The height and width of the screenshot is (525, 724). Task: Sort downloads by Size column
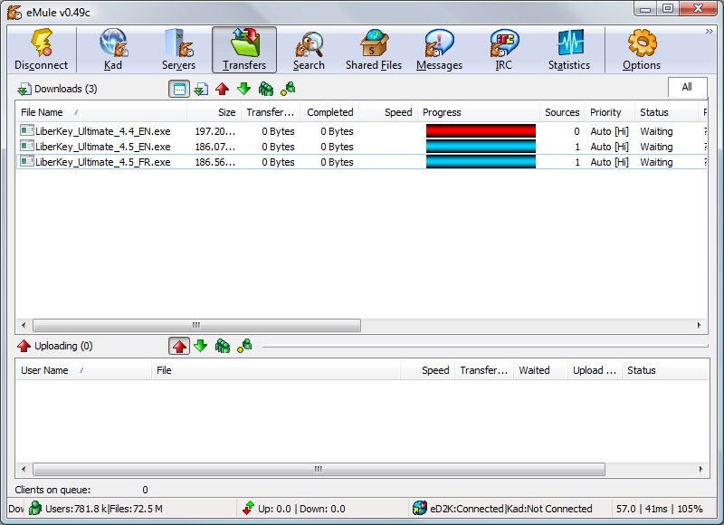click(x=214, y=112)
